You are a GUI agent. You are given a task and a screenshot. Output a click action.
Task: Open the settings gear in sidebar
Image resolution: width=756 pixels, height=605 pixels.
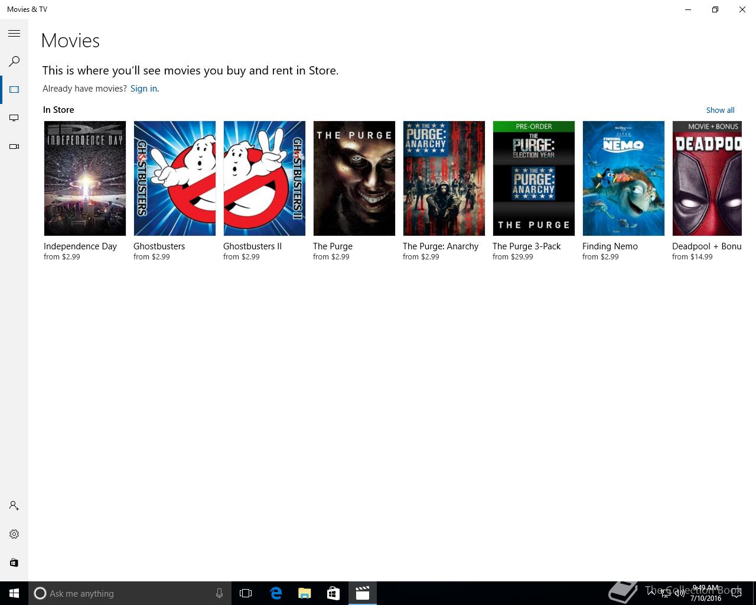(x=14, y=534)
